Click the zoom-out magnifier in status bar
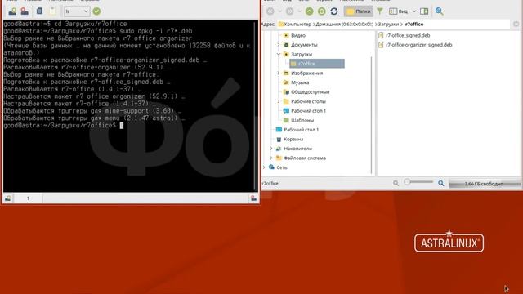Image resolution: width=523 pixels, height=294 pixels. 396,183
